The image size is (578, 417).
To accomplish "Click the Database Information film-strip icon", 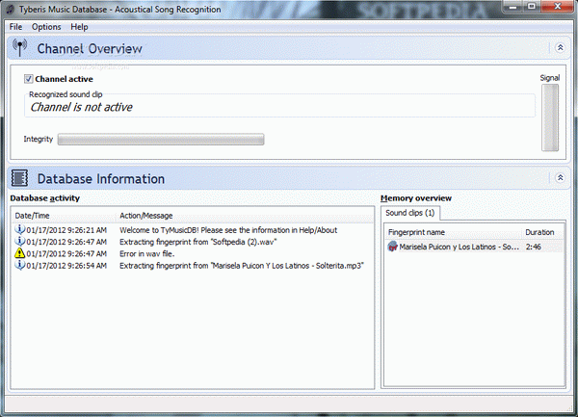I will click(19, 178).
